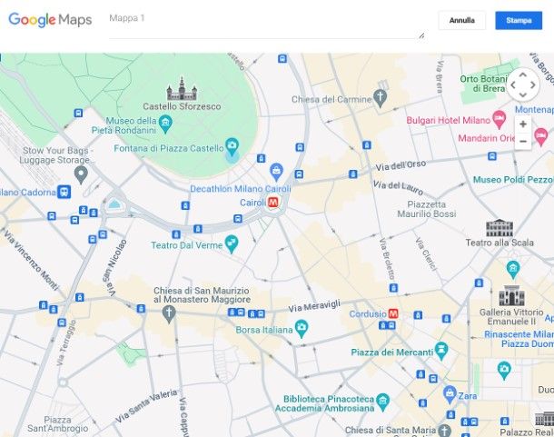Select the Milano Cadorna train station icon

[64, 192]
